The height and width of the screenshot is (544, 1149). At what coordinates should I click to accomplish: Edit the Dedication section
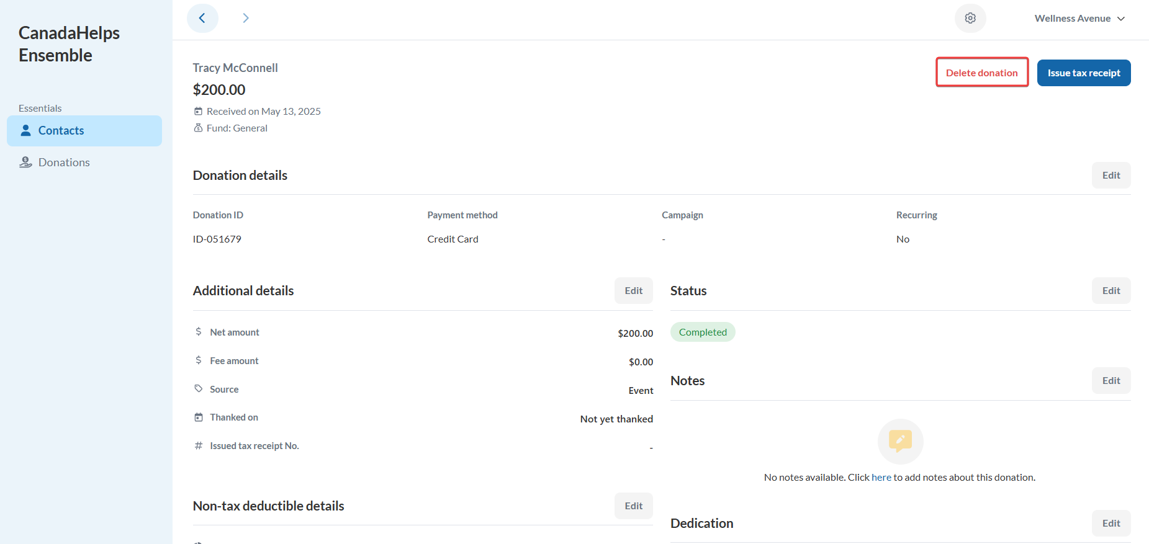(x=1111, y=523)
